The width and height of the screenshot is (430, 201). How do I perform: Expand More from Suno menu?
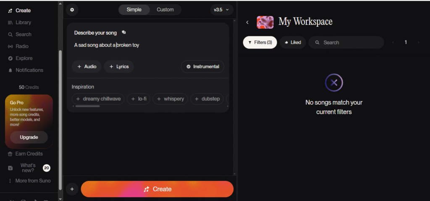pyautogui.click(x=32, y=181)
